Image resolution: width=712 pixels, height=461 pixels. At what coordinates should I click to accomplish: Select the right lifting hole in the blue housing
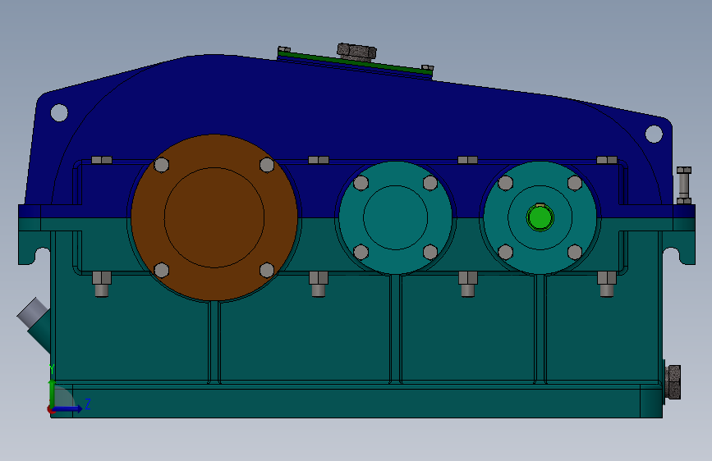point(654,134)
